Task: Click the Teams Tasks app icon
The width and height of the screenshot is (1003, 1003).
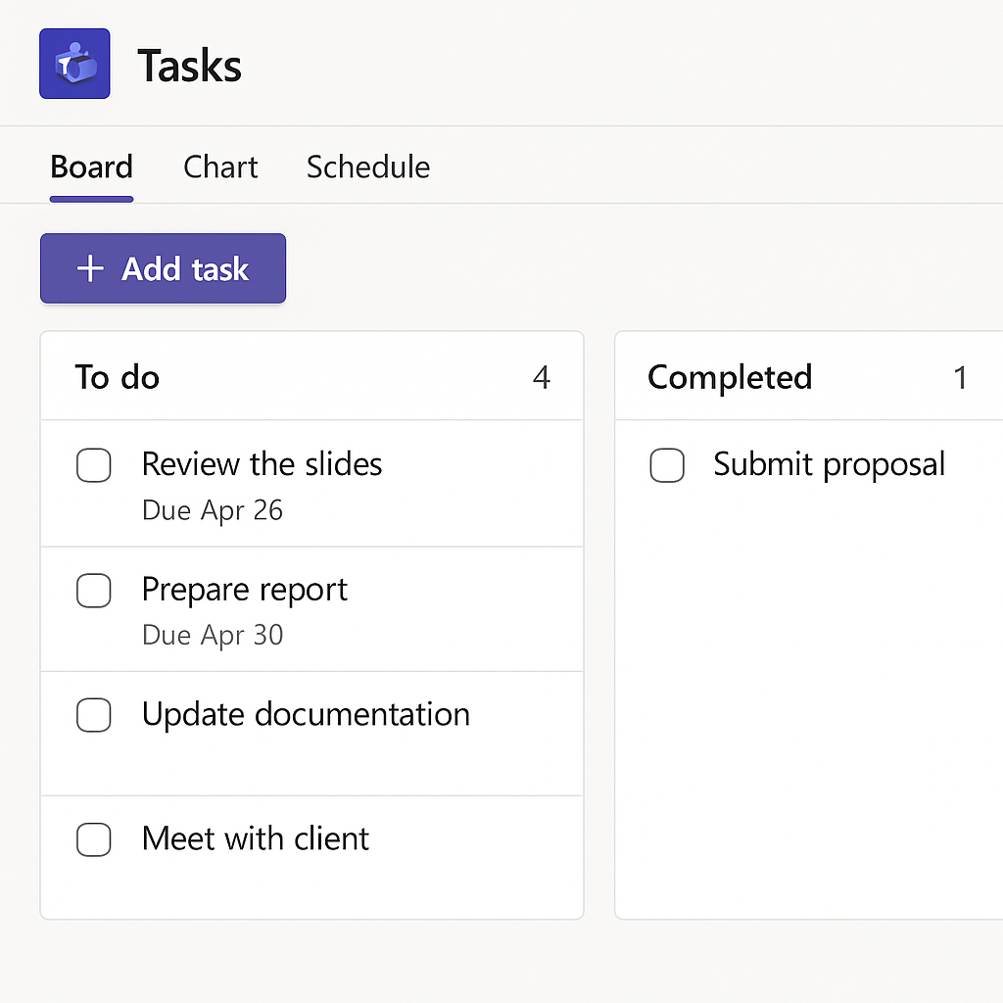Action: coord(74,64)
